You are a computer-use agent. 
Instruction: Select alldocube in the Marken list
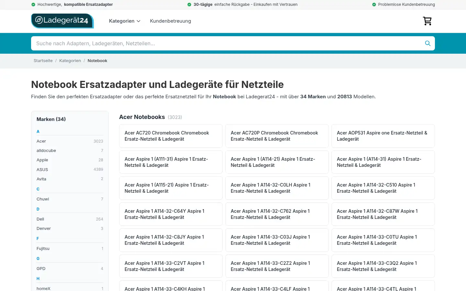[70, 151]
